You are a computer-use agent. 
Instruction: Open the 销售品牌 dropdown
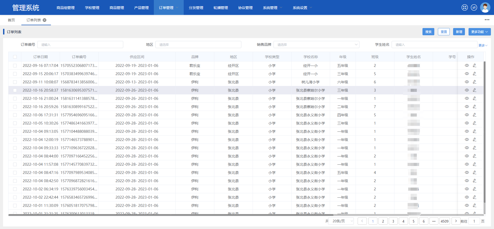316,45
